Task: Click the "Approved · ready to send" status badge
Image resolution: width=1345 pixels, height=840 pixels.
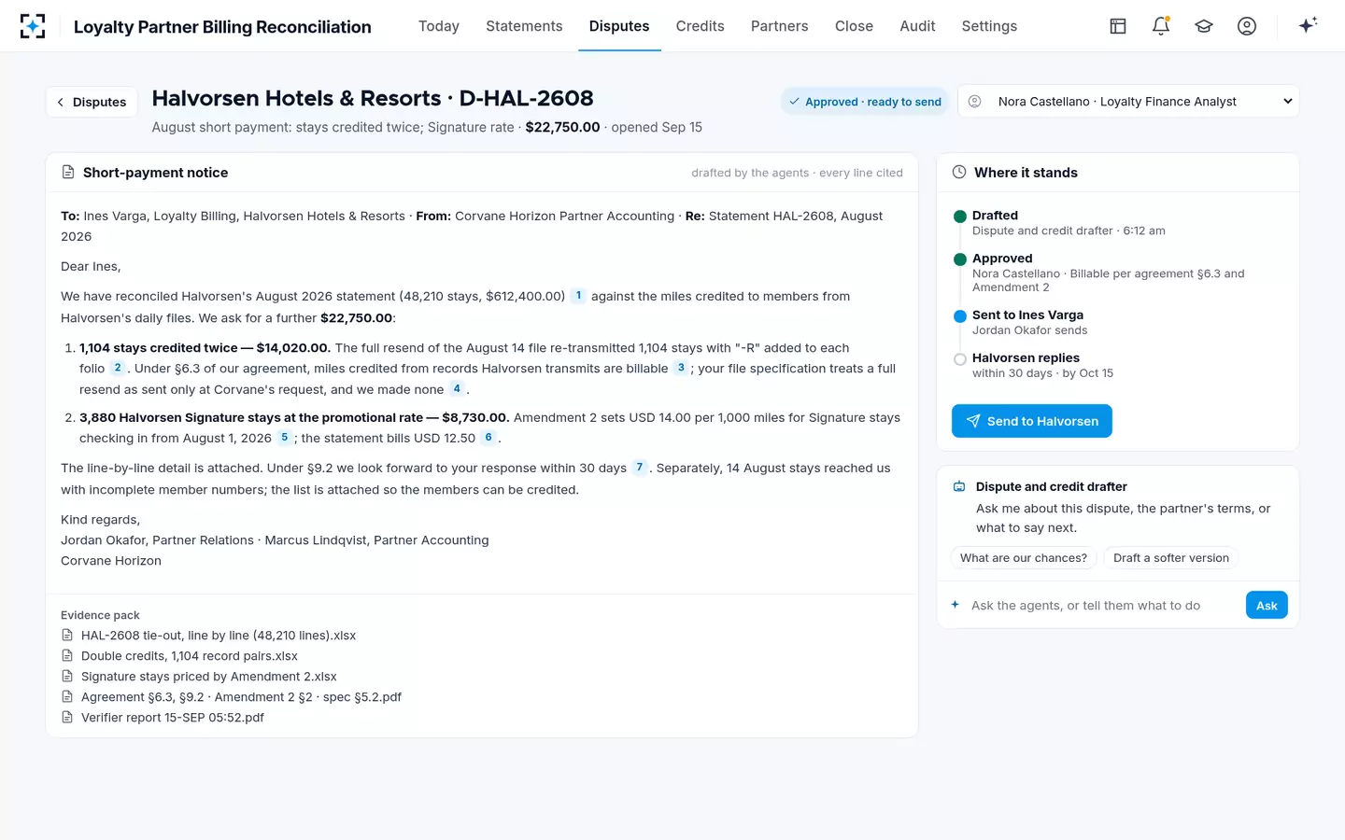Action: point(865,102)
